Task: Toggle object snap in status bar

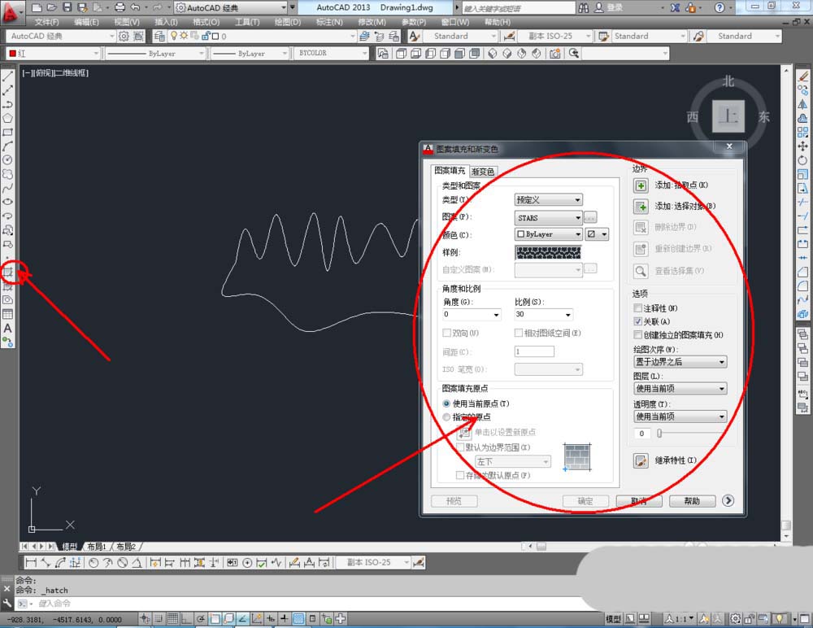Action: tap(214, 619)
